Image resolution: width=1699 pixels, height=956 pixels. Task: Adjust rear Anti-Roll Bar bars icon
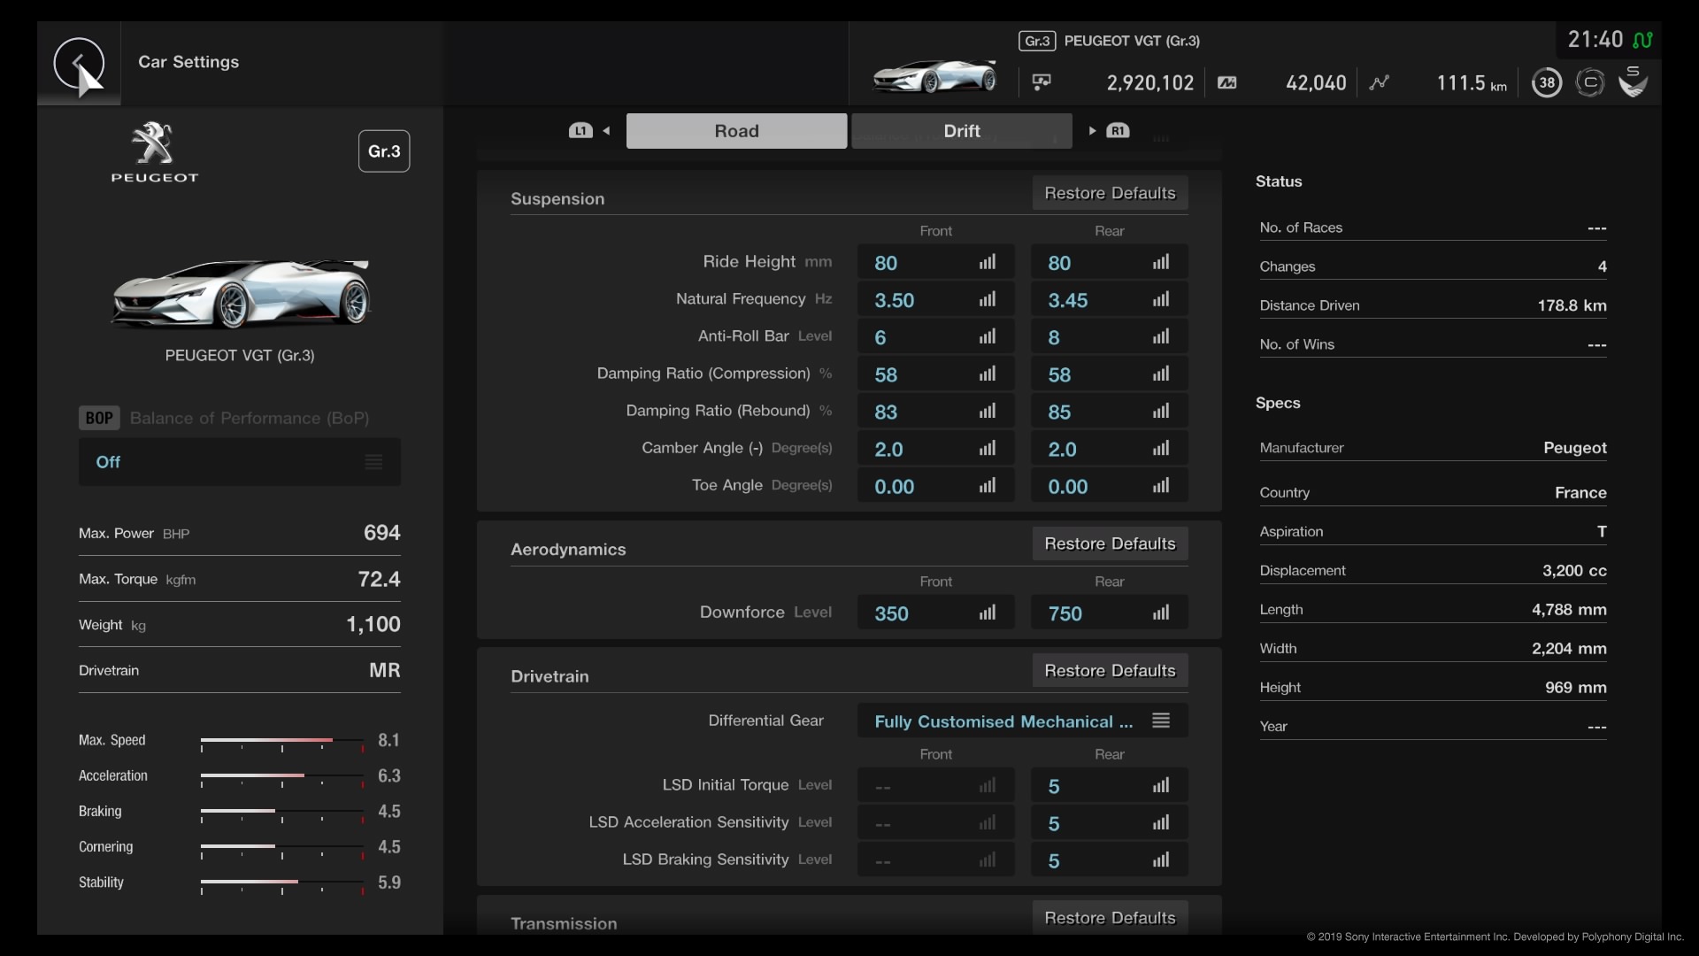(1161, 336)
